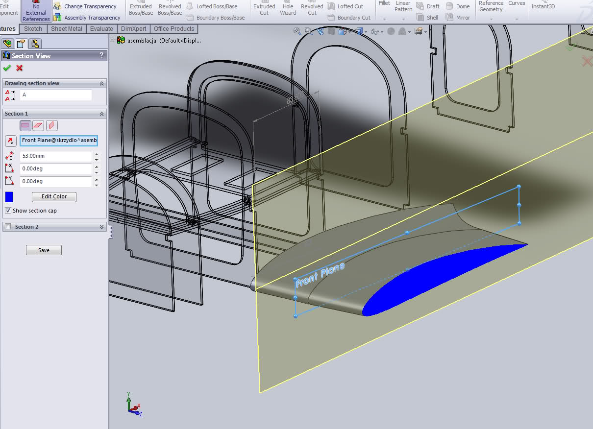The image size is (593, 429).
Task: Expand the Section 2 panel chevron
Action: [x=102, y=227]
